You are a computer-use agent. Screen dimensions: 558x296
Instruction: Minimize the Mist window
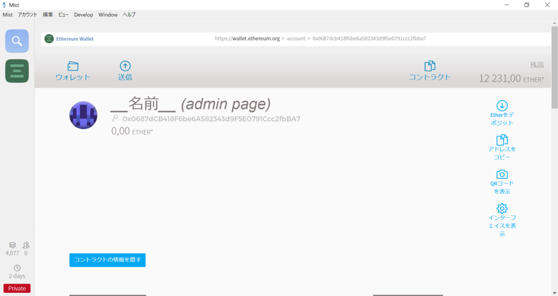506,4
